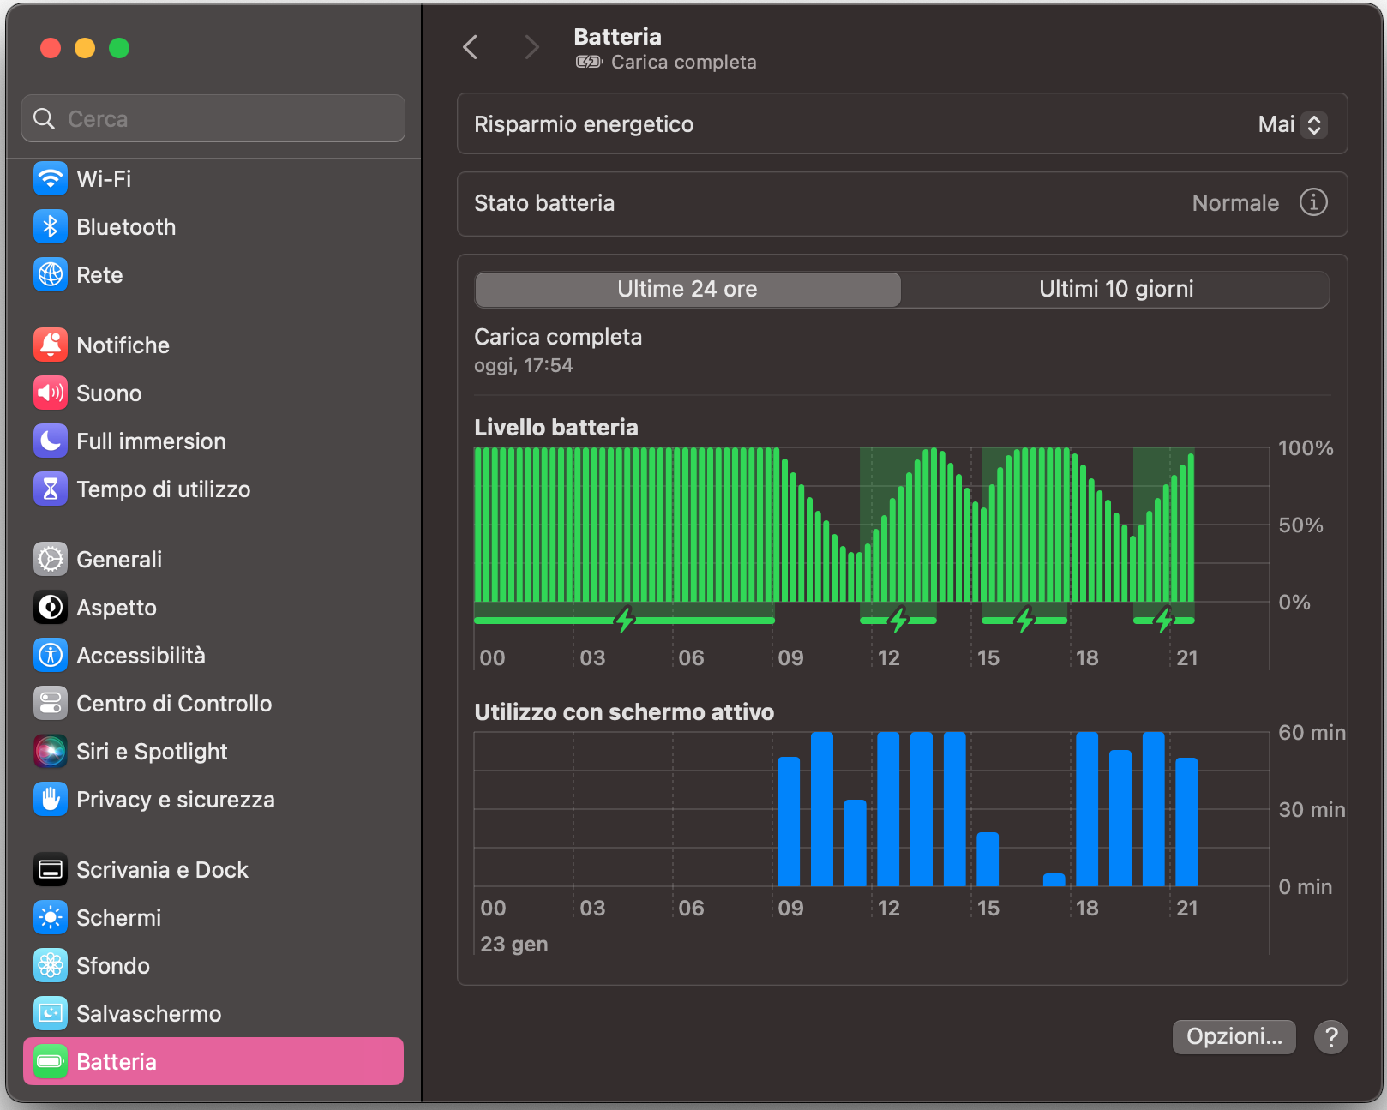Click the Bluetooth icon in sidebar
The height and width of the screenshot is (1110, 1387).
51,227
